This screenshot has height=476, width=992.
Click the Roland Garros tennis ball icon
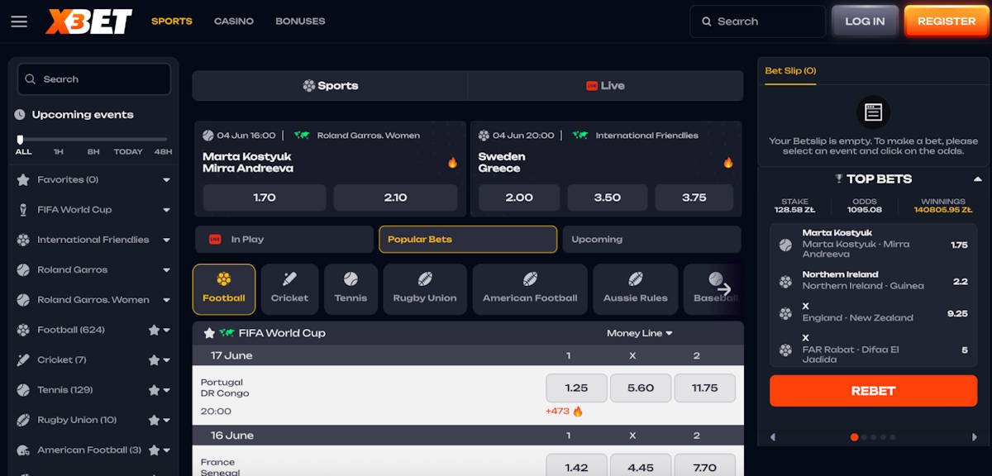[22, 269]
